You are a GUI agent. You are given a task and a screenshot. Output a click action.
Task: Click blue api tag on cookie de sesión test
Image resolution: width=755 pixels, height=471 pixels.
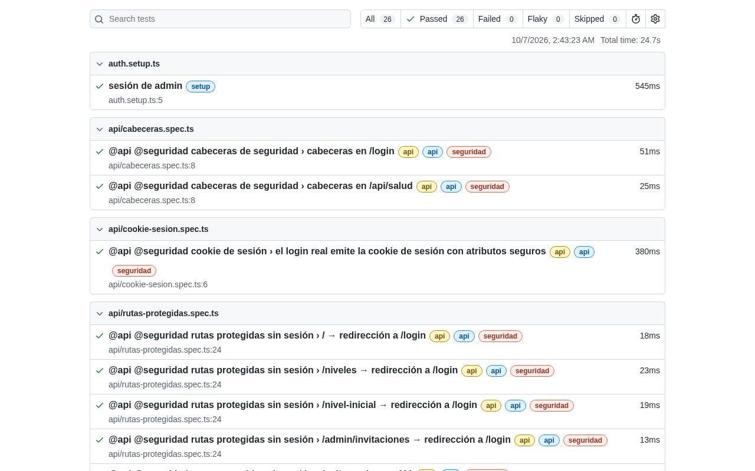tap(584, 252)
